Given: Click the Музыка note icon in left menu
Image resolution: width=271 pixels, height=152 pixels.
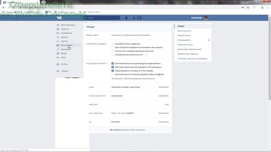Looking at the screenshot, I should pyautogui.click(x=58, y=49).
